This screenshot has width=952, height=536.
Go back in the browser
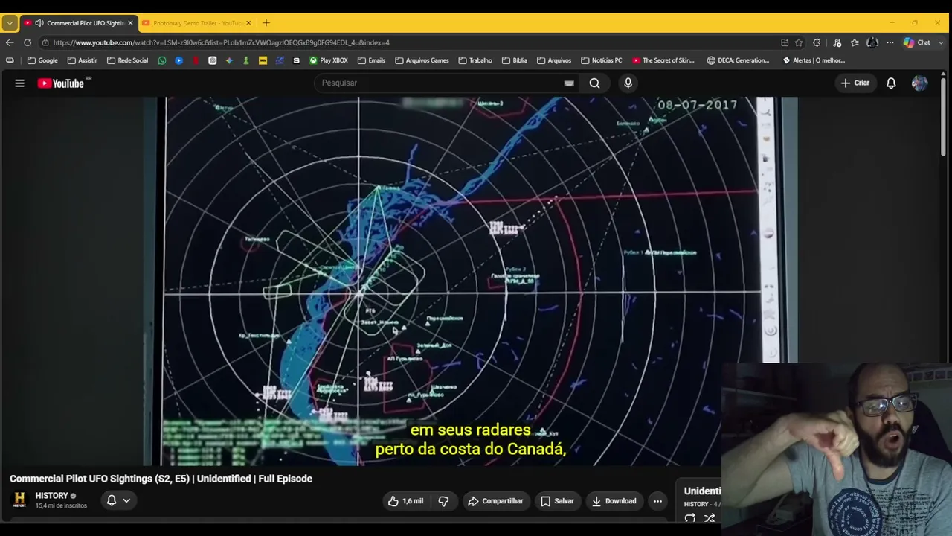coord(10,42)
